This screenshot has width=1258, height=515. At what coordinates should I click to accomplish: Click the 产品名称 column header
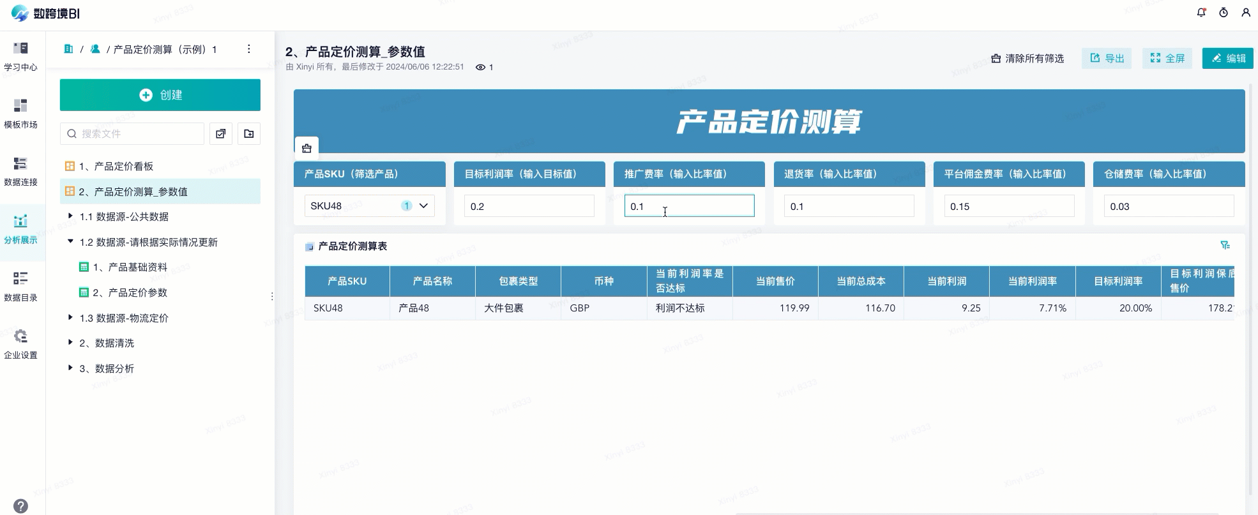432,281
